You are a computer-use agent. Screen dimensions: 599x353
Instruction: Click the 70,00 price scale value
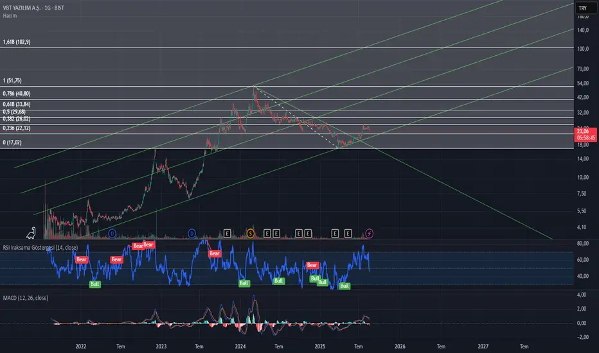[x=582, y=69]
